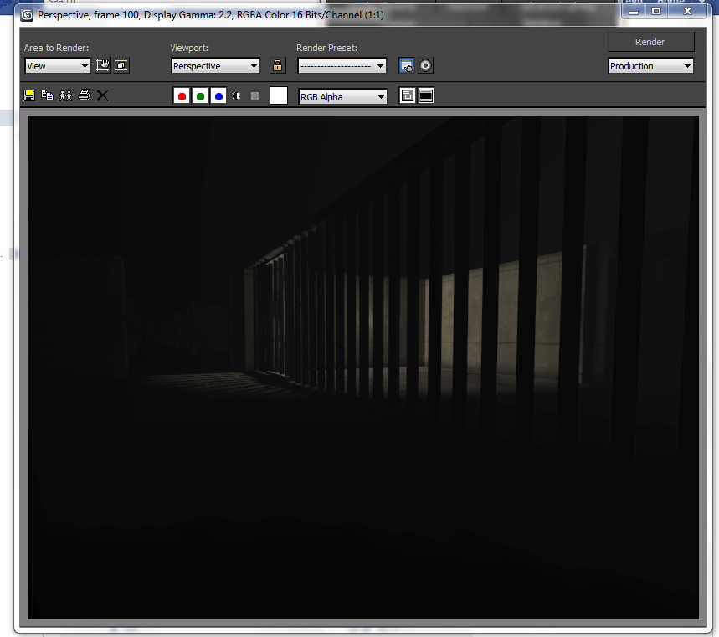Toggle the alpha channel display

pyautogui.click(x=237, y=96)
